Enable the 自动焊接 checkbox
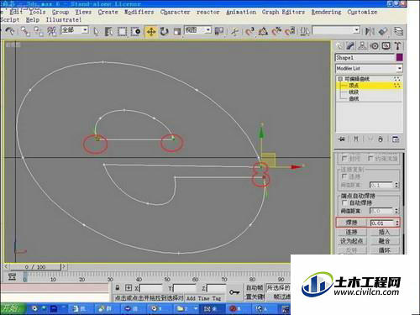The image size is (420, 315). [x=344, y=202]
